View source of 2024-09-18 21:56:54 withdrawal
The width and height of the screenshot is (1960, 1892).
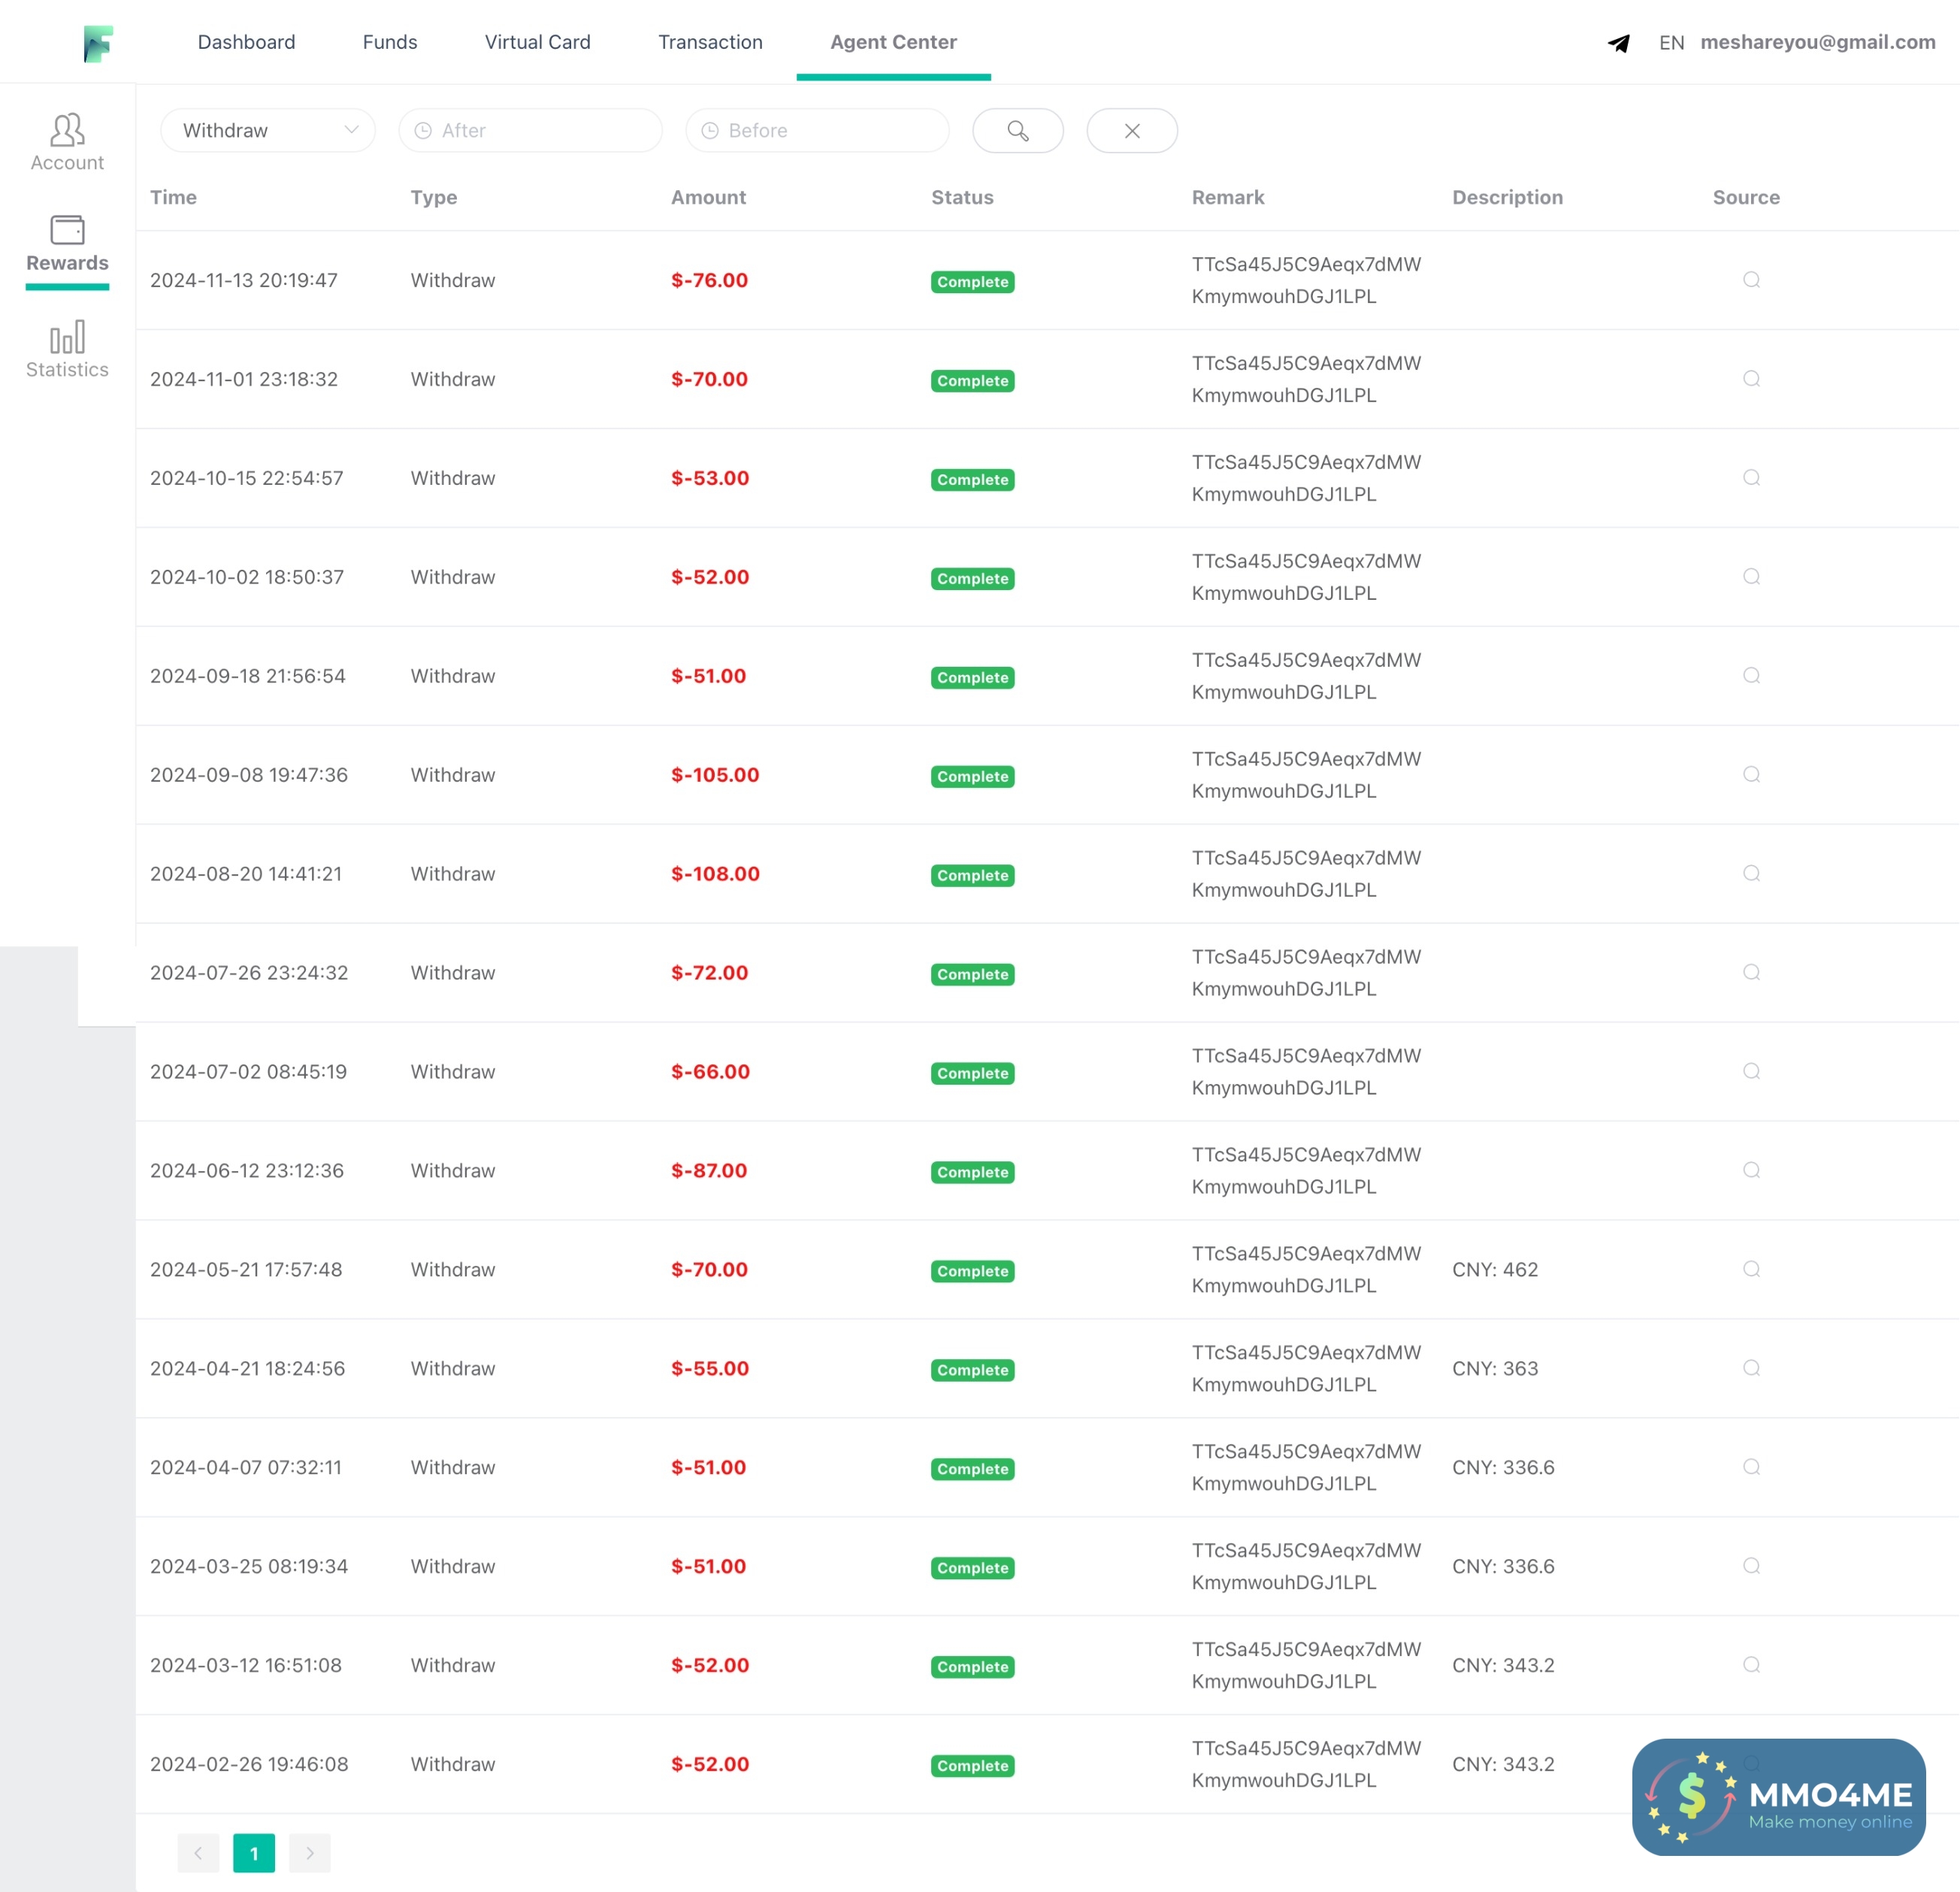[x=1752, y=676]
